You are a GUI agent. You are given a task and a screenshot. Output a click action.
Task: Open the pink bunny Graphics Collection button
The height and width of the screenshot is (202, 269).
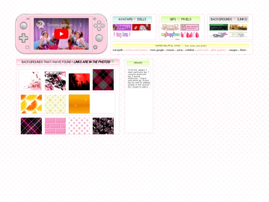coord(190,27)
